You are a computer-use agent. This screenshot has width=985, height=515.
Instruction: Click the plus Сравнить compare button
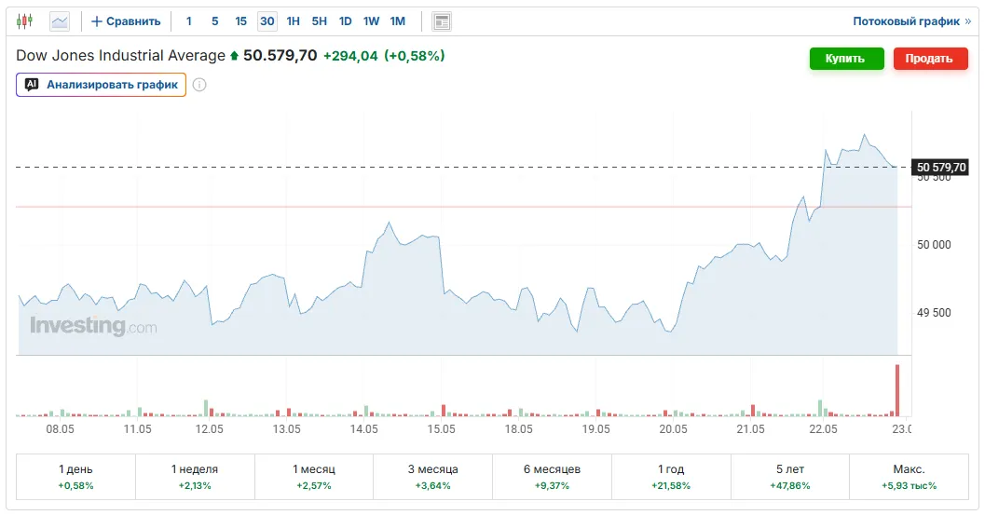tap(126, 21)
